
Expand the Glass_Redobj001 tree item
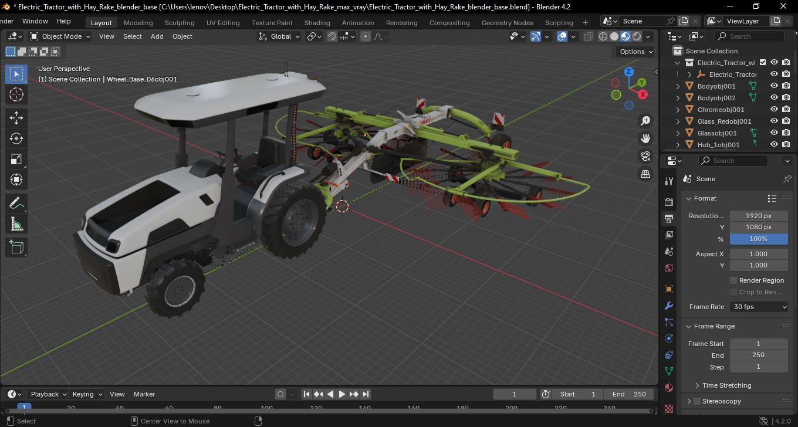click(678, 121)
